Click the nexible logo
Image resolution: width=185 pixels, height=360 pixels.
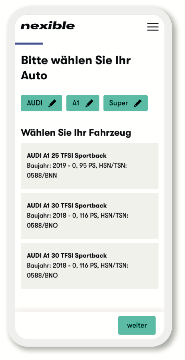48,26
